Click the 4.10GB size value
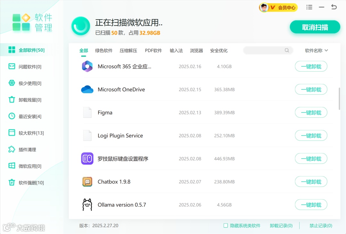The width and height of the screenshot is (346, 234). [224, 66]
